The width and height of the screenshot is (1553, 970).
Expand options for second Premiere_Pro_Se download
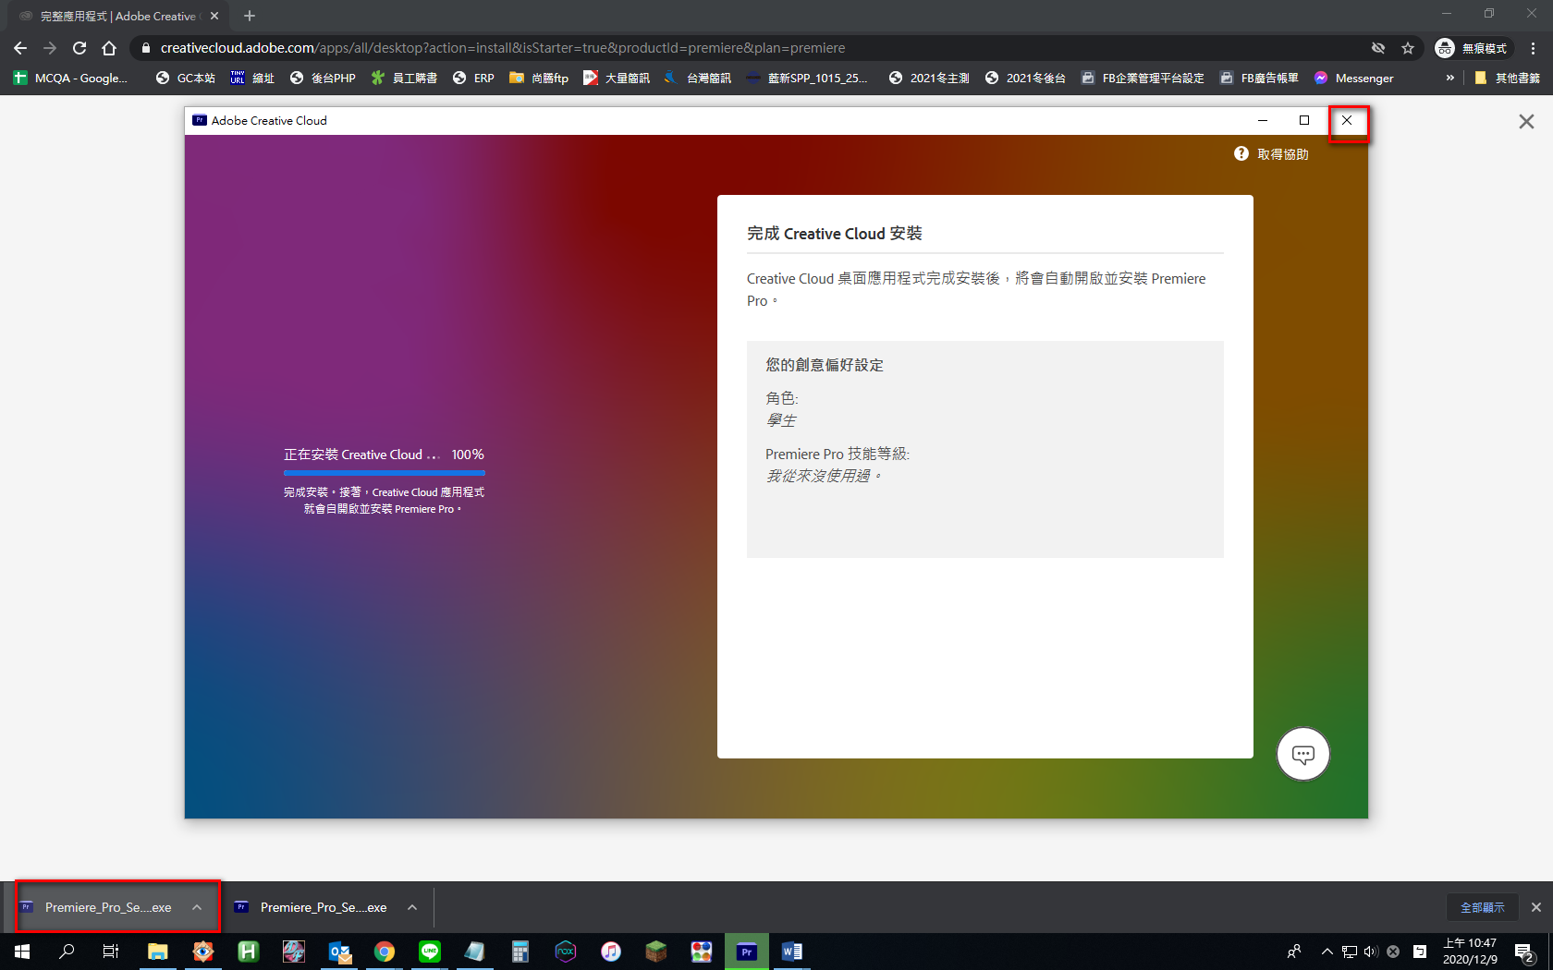[x=412, y=907]
